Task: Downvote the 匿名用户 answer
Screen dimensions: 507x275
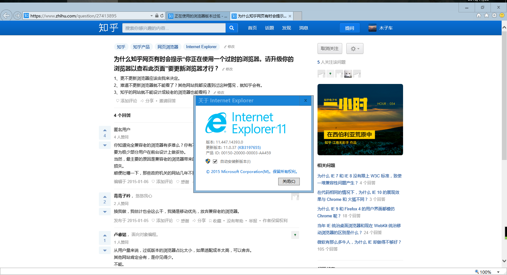Action: 105,145
